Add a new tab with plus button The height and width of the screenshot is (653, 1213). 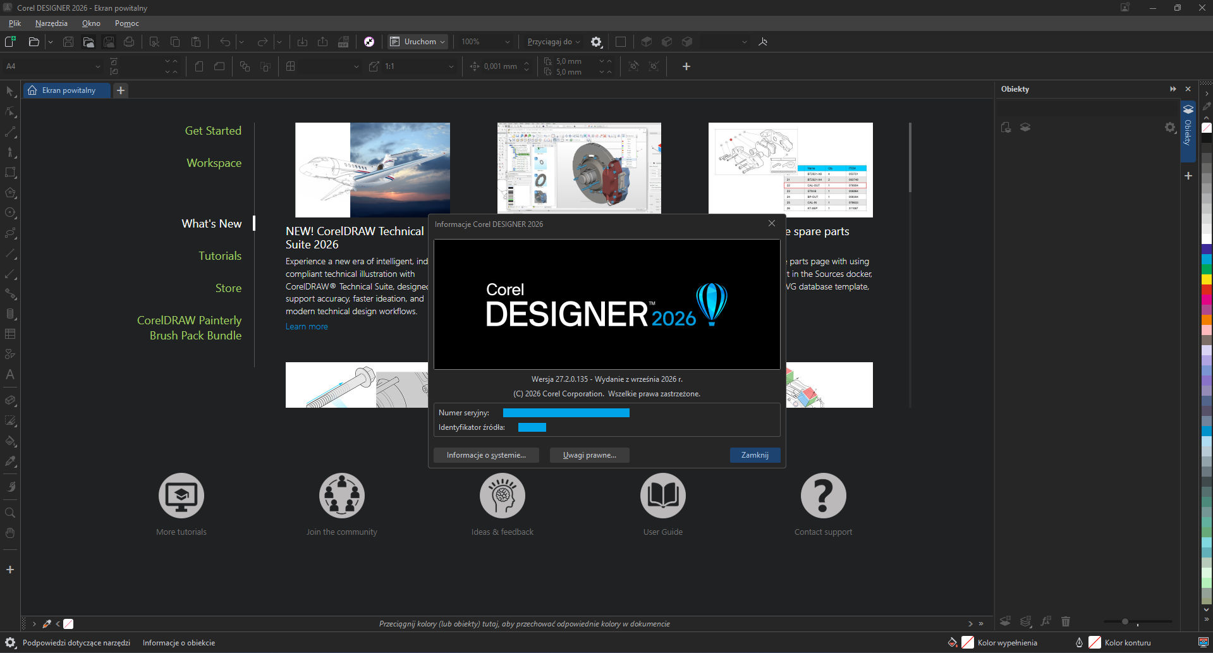121,90
